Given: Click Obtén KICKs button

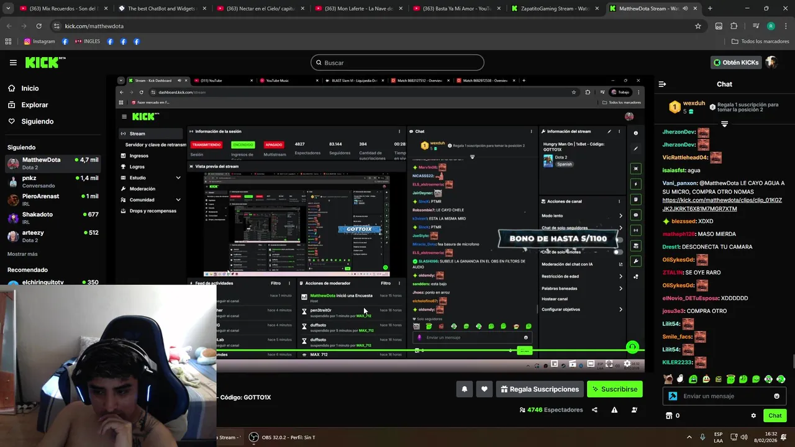Looking at the screenshot, I should [735, 63].
